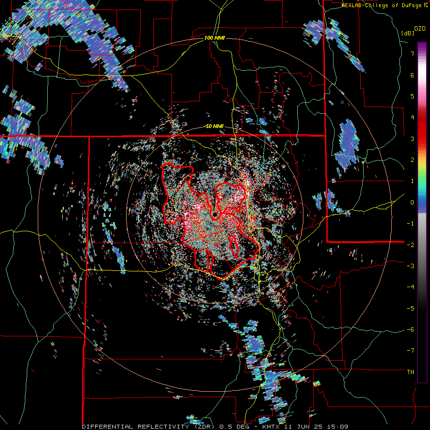Screen dimensions: 430x430
Task: Click the 100 NMI range ring label
Action: [215, 38]
